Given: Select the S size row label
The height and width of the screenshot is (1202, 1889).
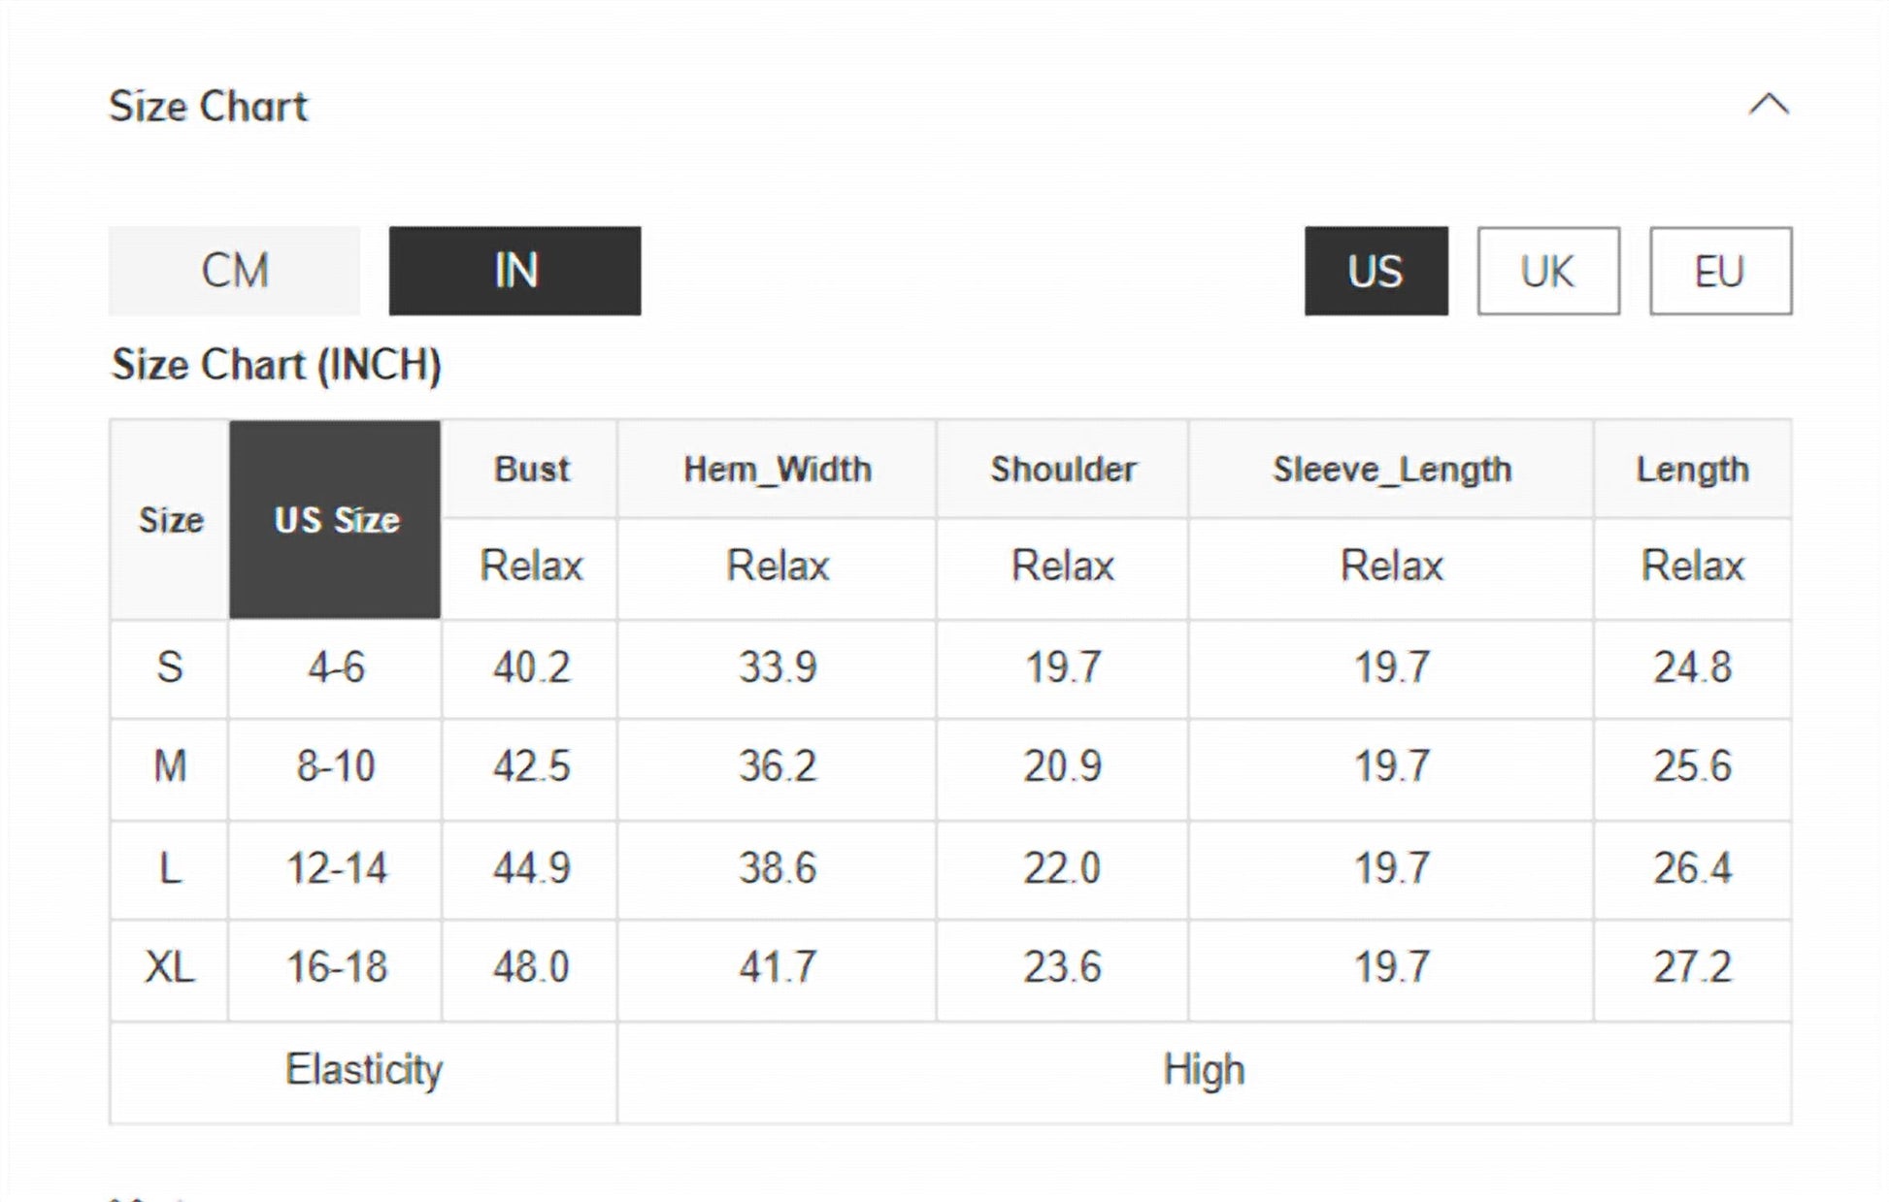Looking at the screenshot, I should (x=170, y=667).
